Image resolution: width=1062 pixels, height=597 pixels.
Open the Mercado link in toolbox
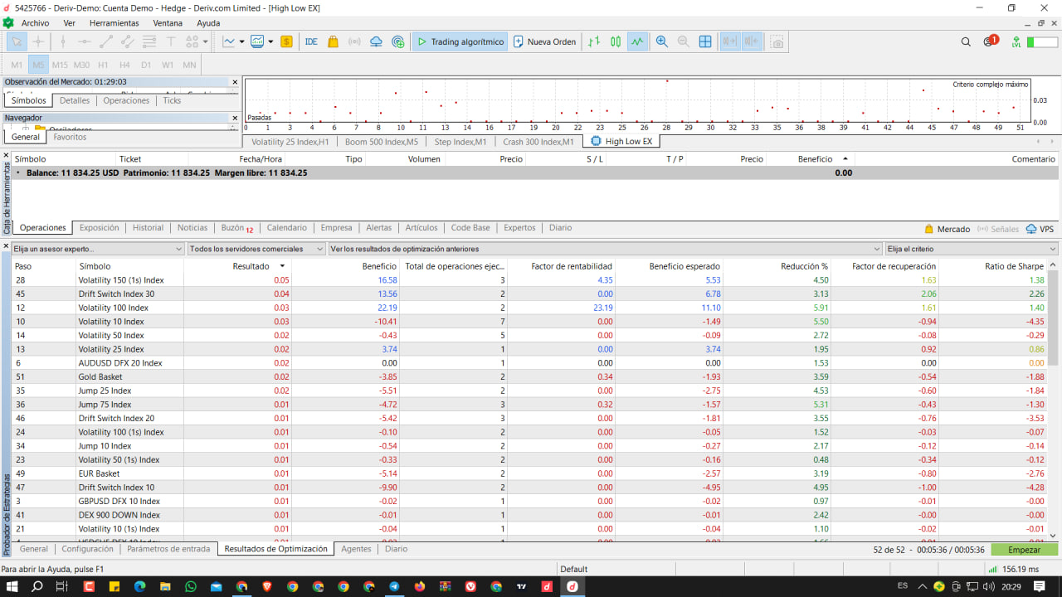[948, 229]
